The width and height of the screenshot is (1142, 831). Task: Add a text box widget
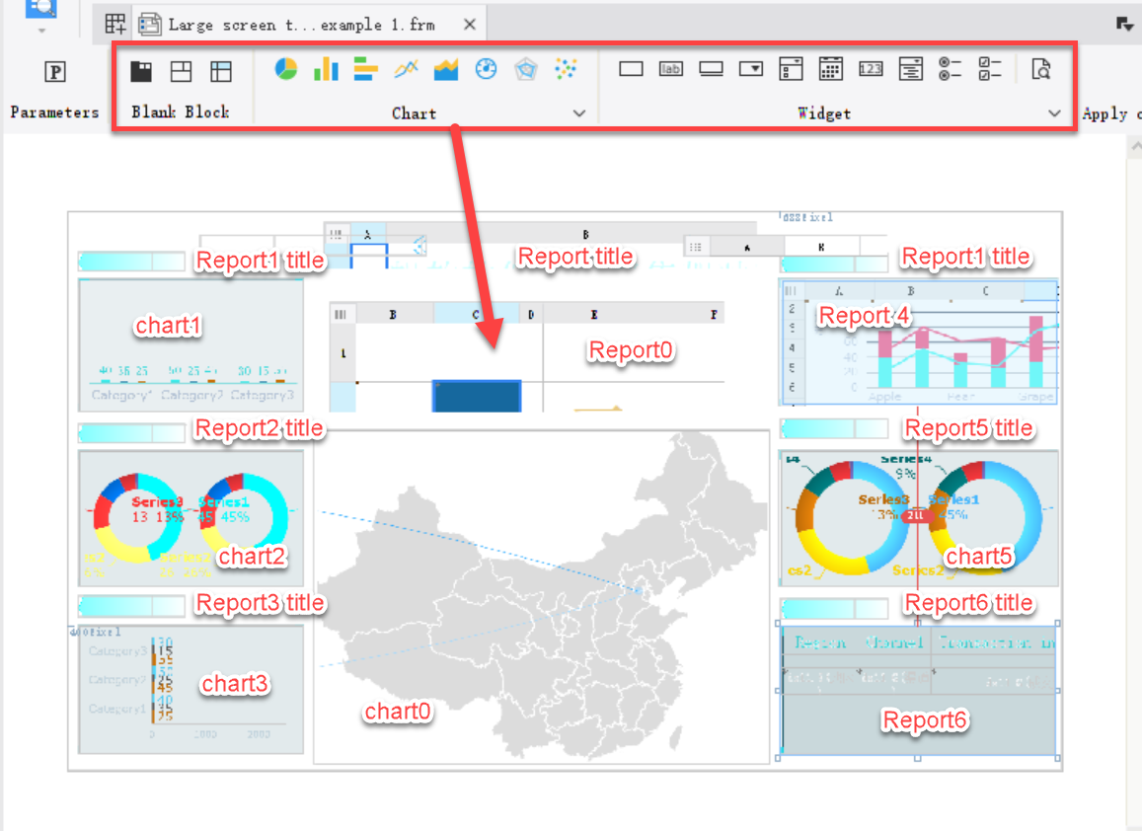click(631, 69)
